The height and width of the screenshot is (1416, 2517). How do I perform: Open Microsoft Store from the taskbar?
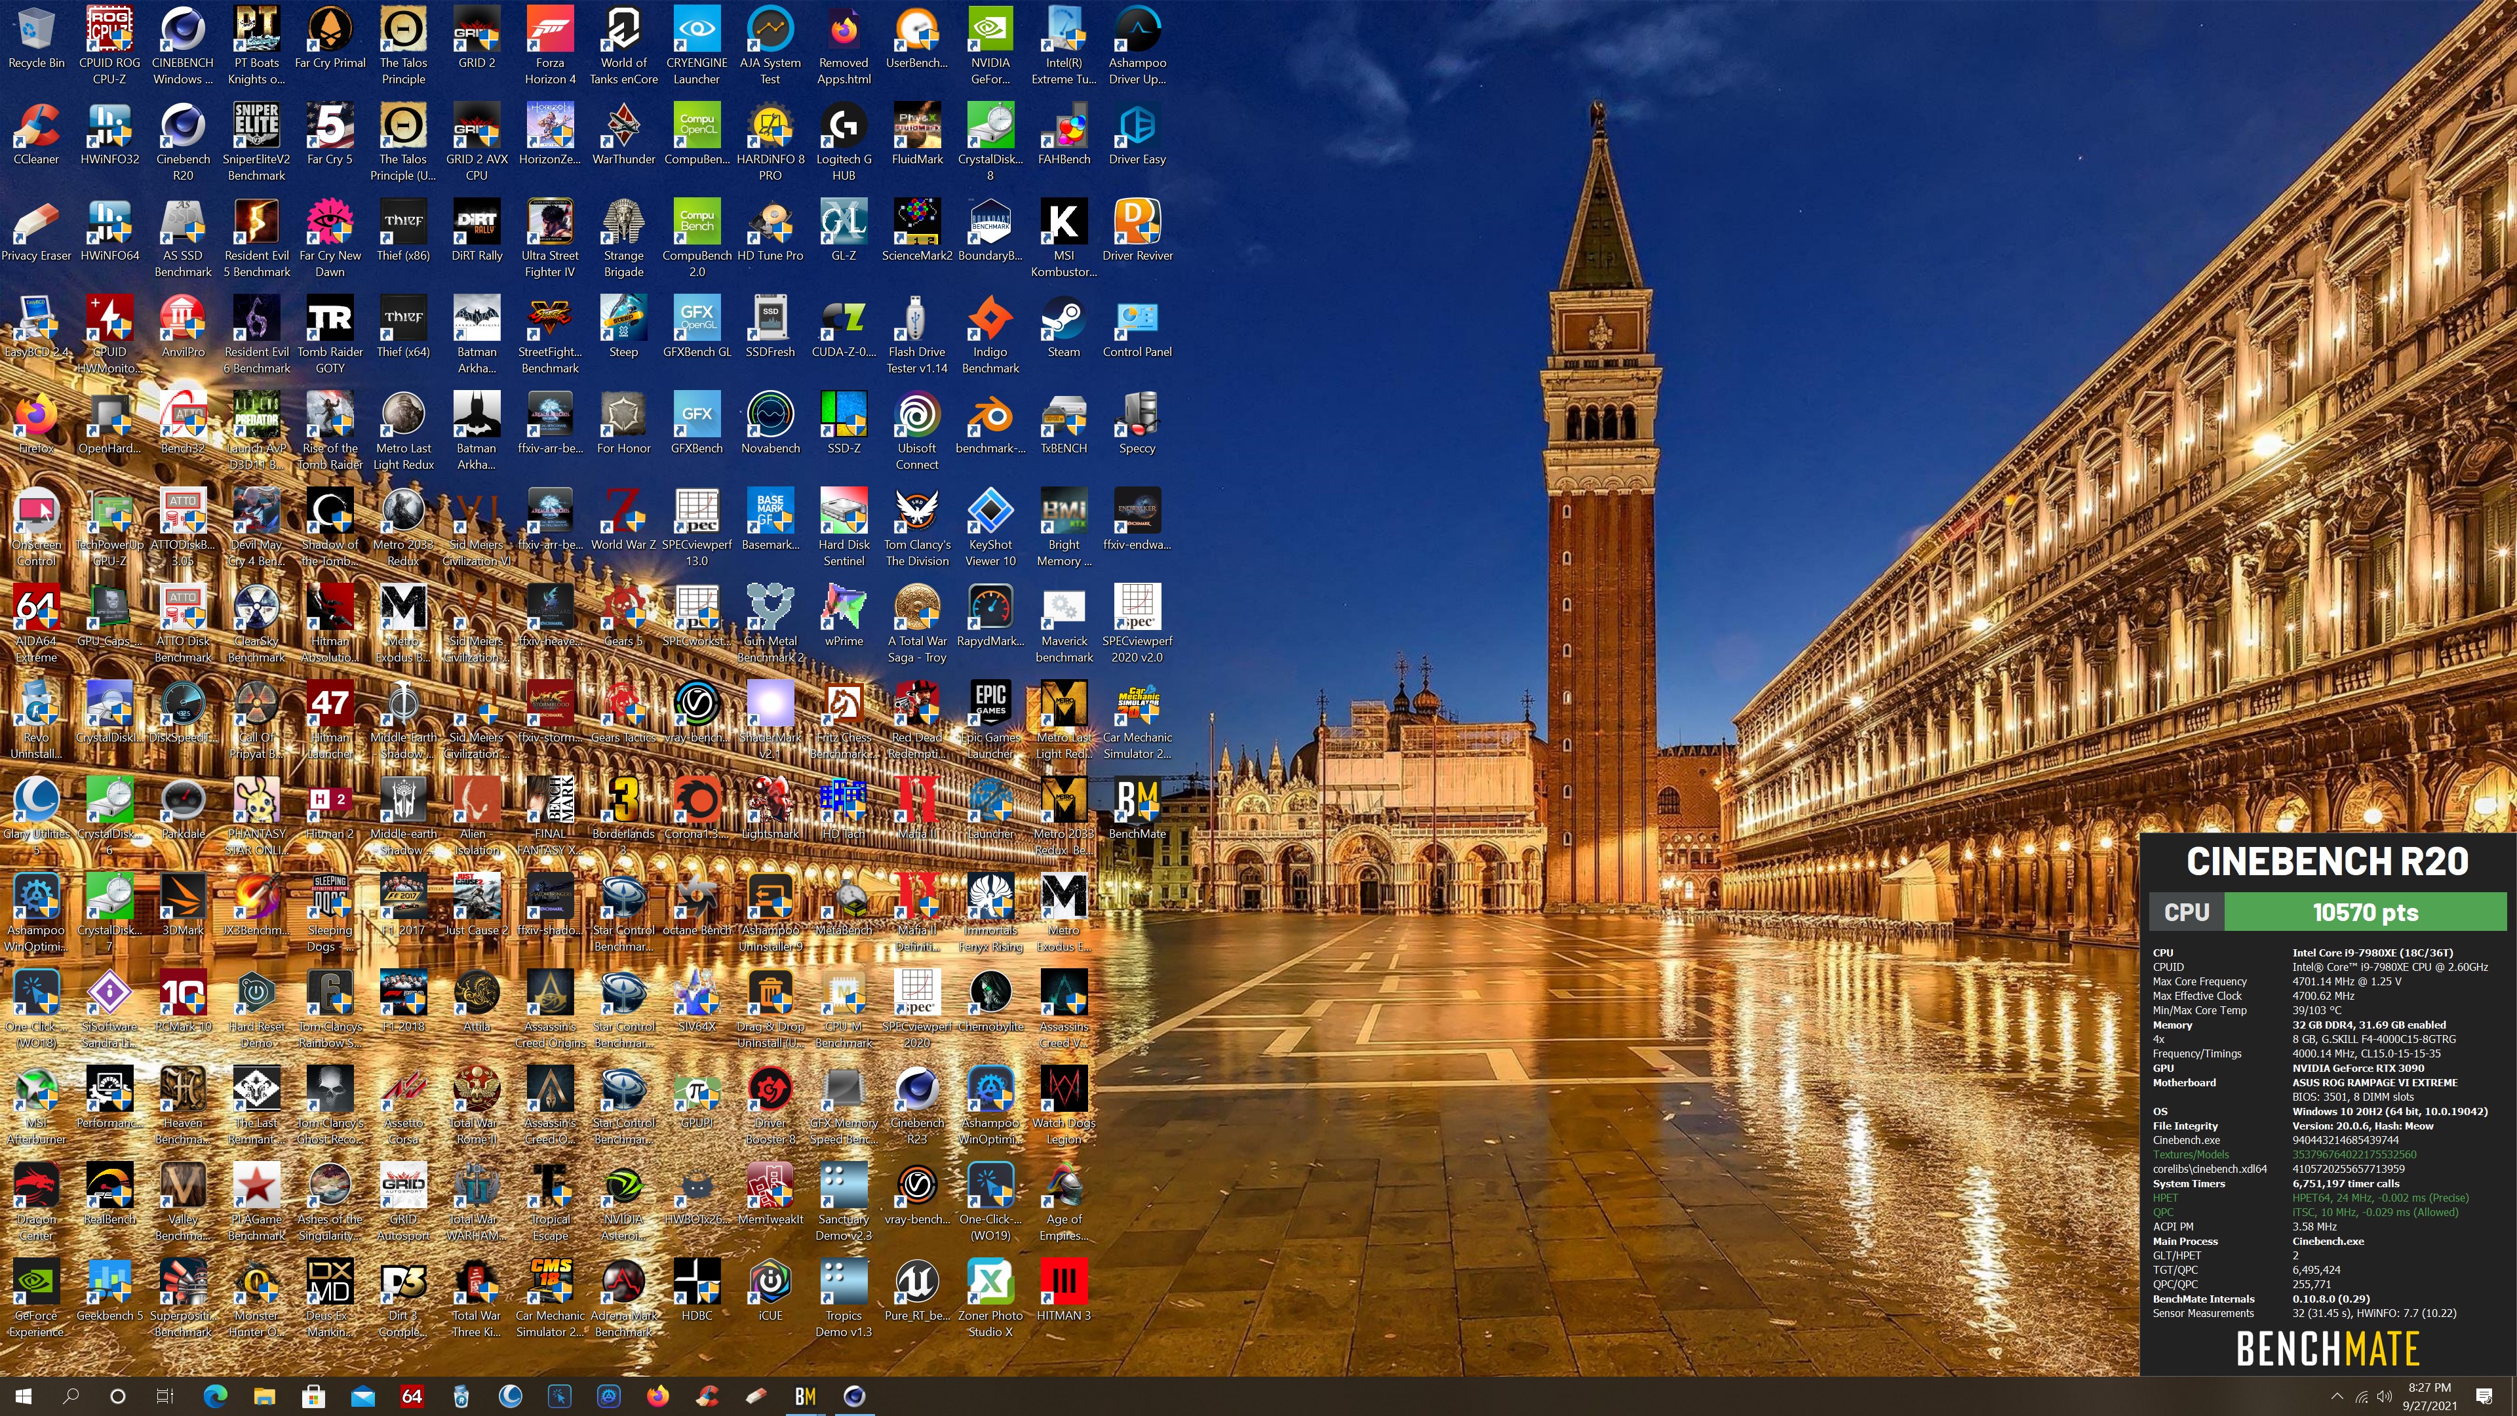coord(314,1396)
